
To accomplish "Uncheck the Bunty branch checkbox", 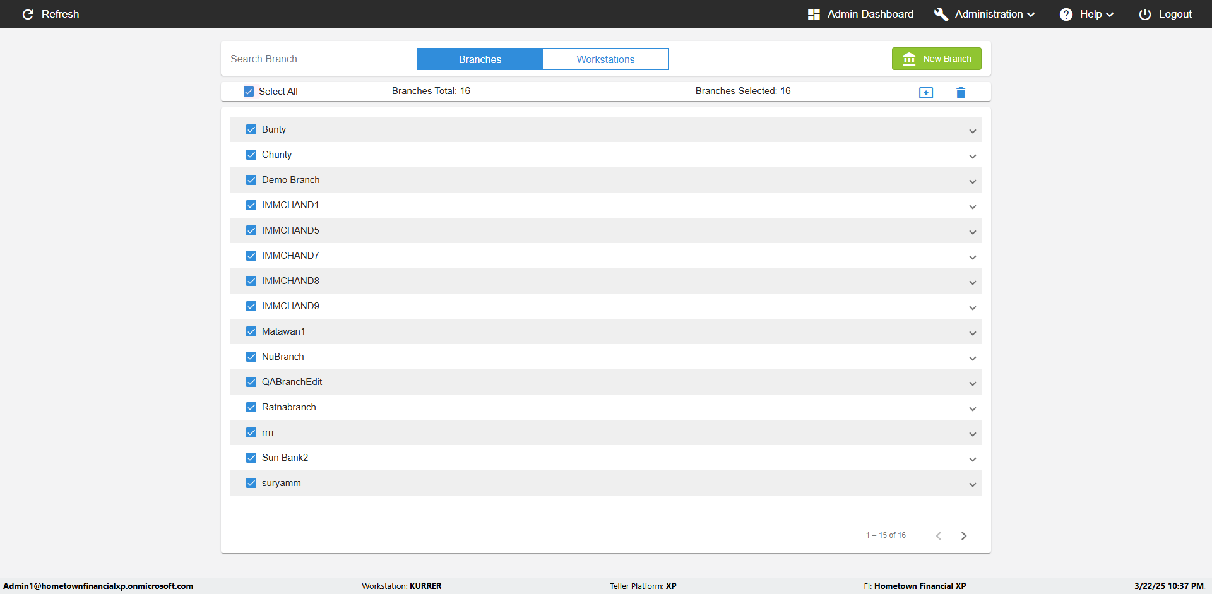I will coord(251,129).
